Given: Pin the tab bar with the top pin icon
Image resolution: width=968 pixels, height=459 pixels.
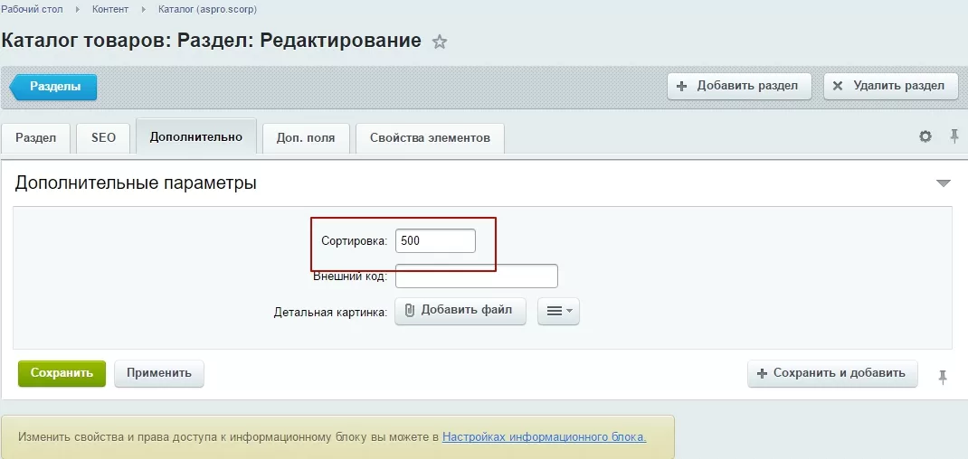Looking at the screenshot, I should (954, 136).
